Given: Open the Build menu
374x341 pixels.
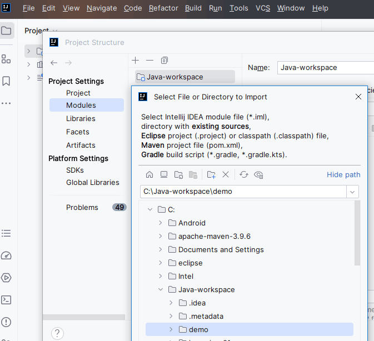Looking at the screenshot, I should click(193, 8).
